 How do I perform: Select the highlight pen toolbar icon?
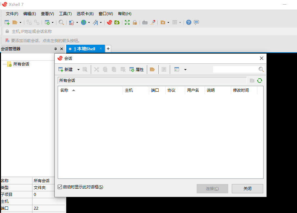pos(152,22)
